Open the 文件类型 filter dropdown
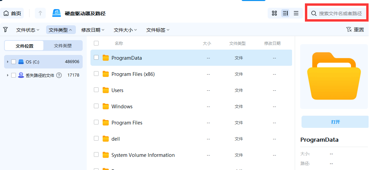Screen dimensions: 373x170 coord(61,30)
